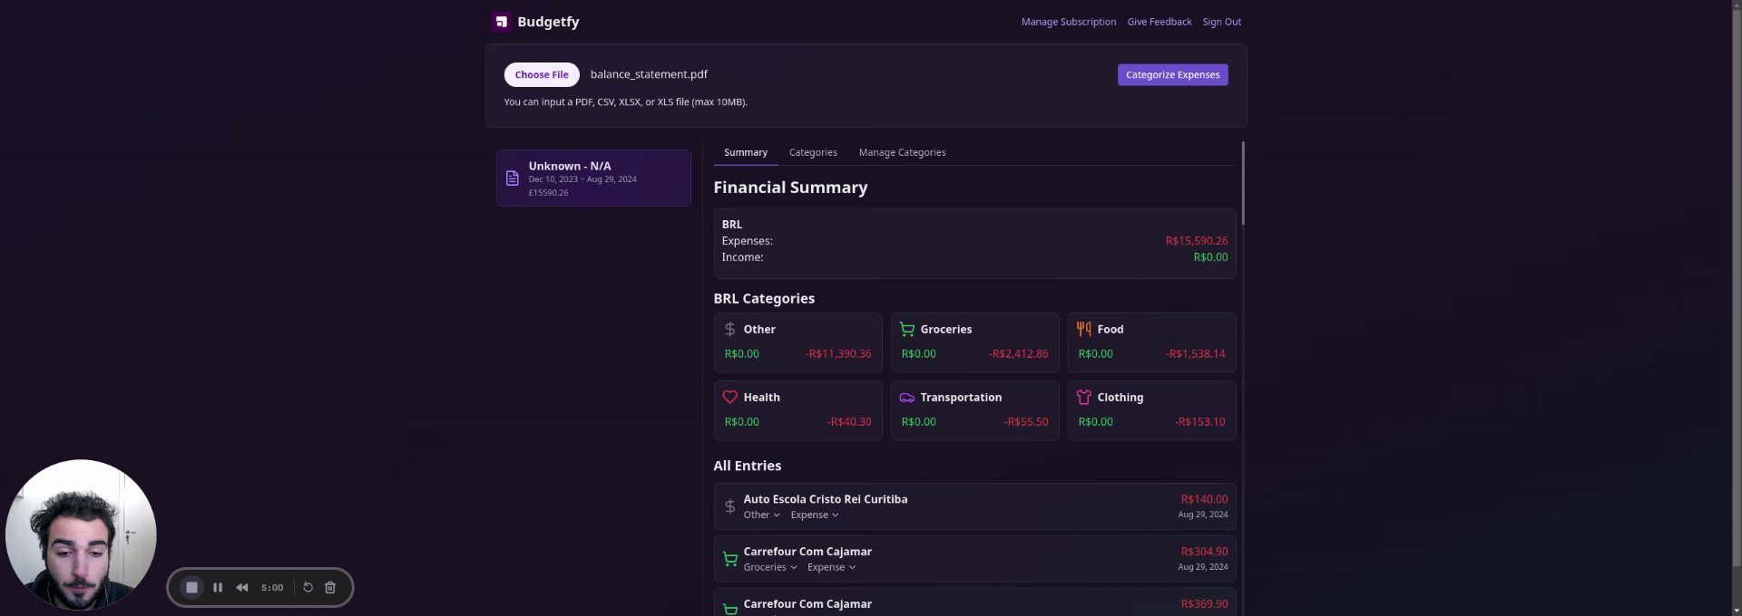Click the Budgetfy logo icon
The width and height of the screenshot is (1742, 616).
(x=502, y=22)
